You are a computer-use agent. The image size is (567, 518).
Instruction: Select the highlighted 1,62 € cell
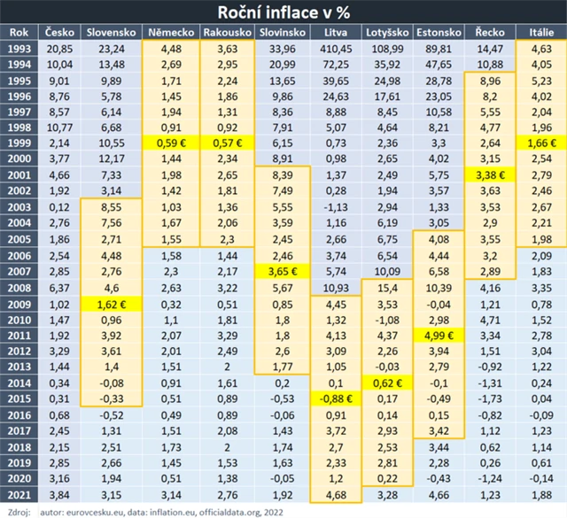111,303
